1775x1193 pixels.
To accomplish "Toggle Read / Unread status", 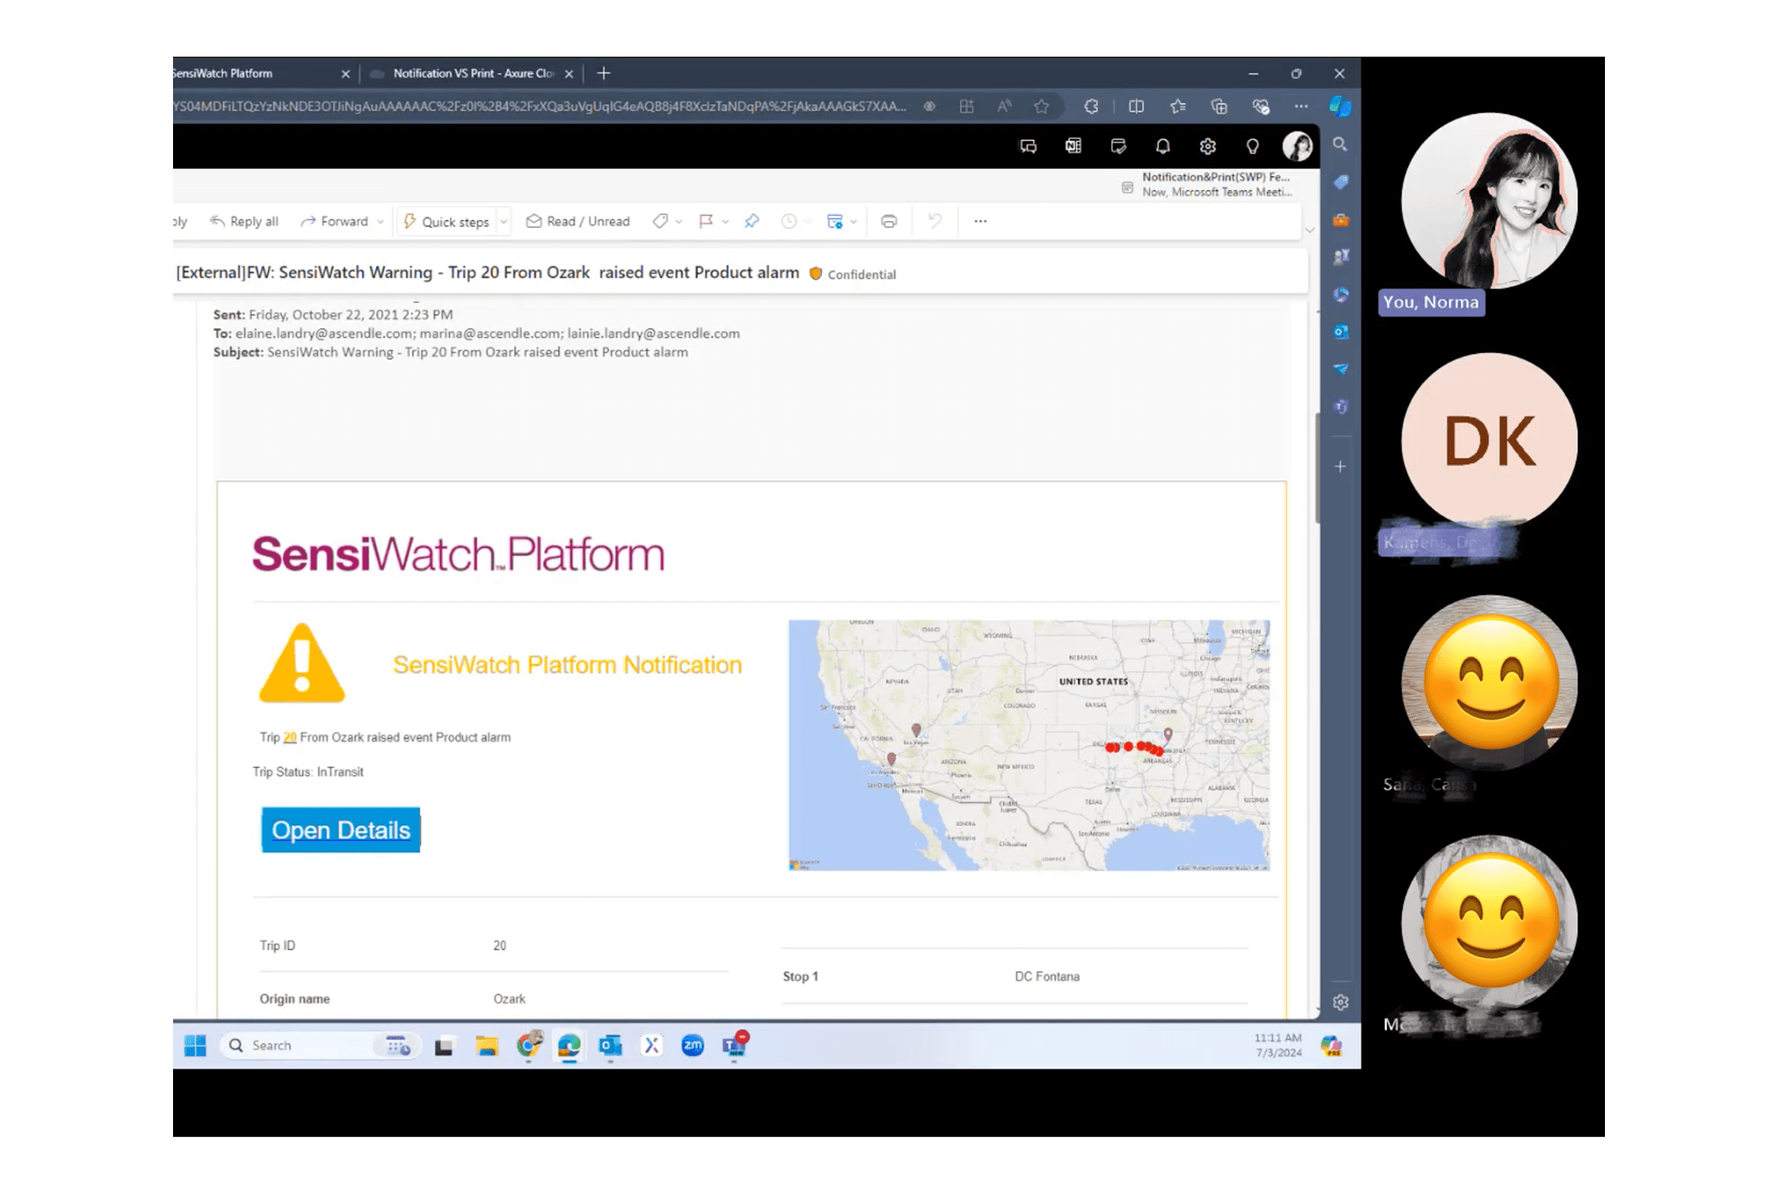I will coord(578,221).
